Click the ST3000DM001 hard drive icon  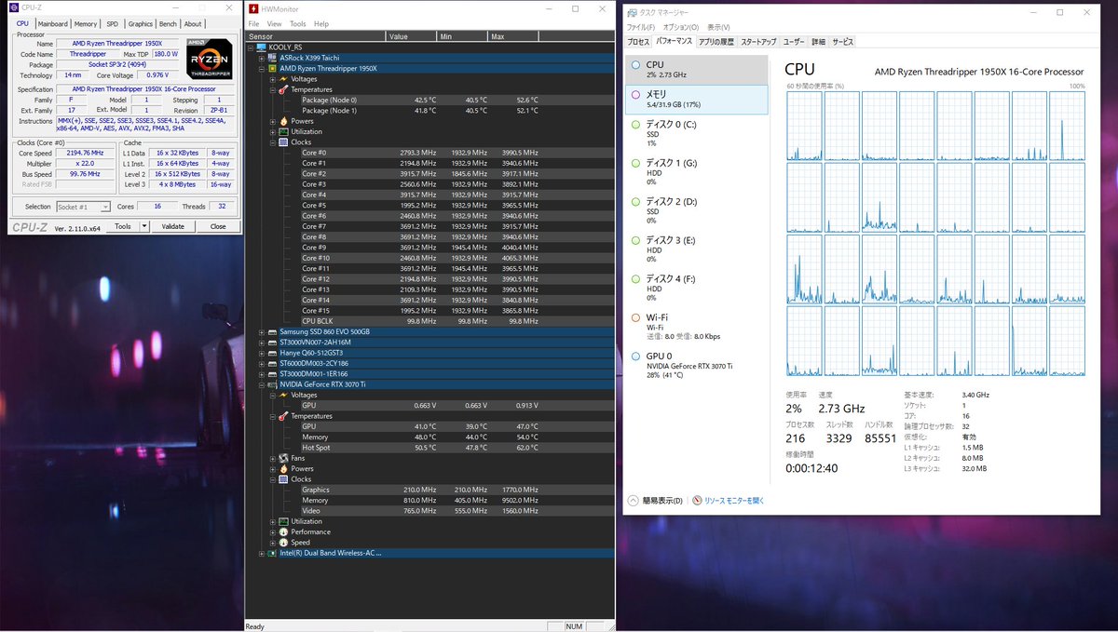pos(272,373)
